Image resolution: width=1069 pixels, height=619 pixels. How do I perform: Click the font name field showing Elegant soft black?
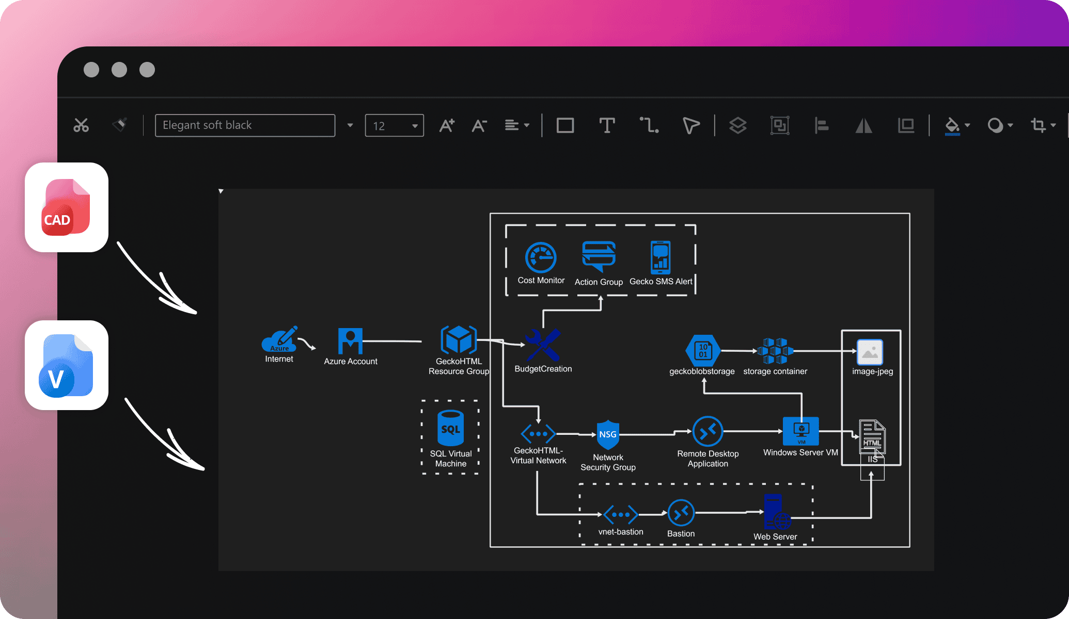245,125
